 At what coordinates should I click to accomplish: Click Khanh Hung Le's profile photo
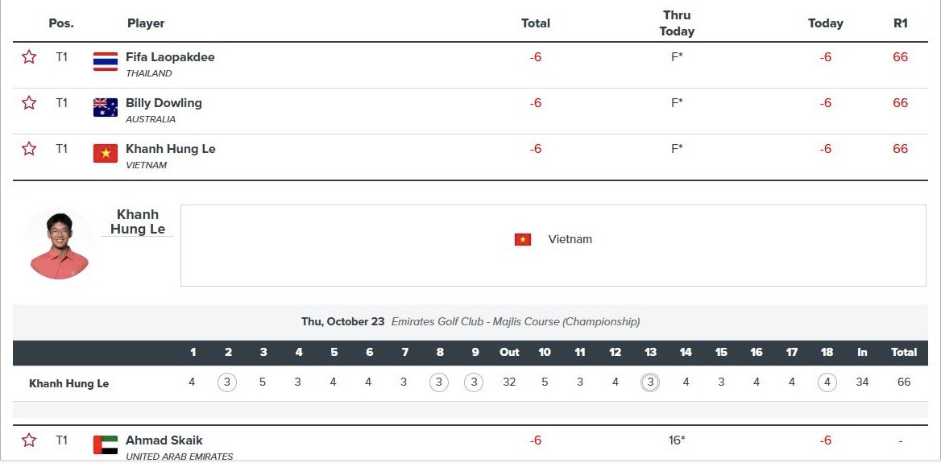click(59, 245)
